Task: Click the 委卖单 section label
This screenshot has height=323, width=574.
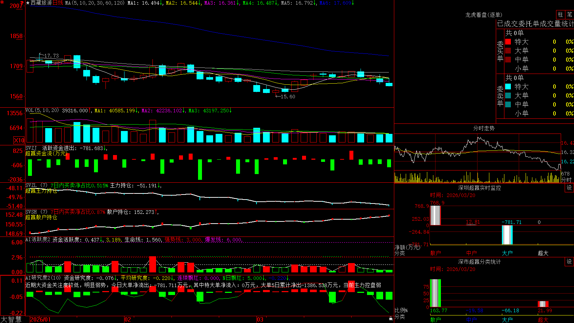Action: tap(500, 96)
